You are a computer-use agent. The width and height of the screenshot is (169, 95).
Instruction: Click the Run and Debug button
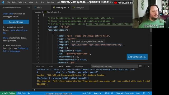16,22
